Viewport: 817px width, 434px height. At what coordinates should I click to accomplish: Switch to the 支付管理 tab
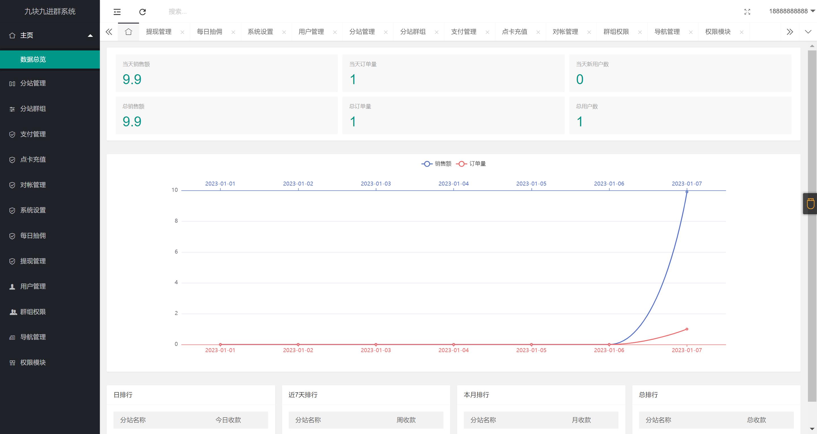(463, 32)
